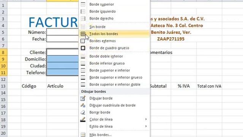Click the blue Telefono cell

click(x=63, y=72)
